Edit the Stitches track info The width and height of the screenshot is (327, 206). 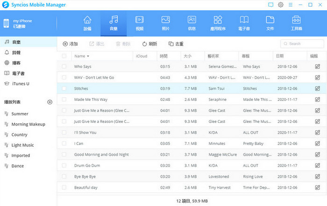point(317,88)
